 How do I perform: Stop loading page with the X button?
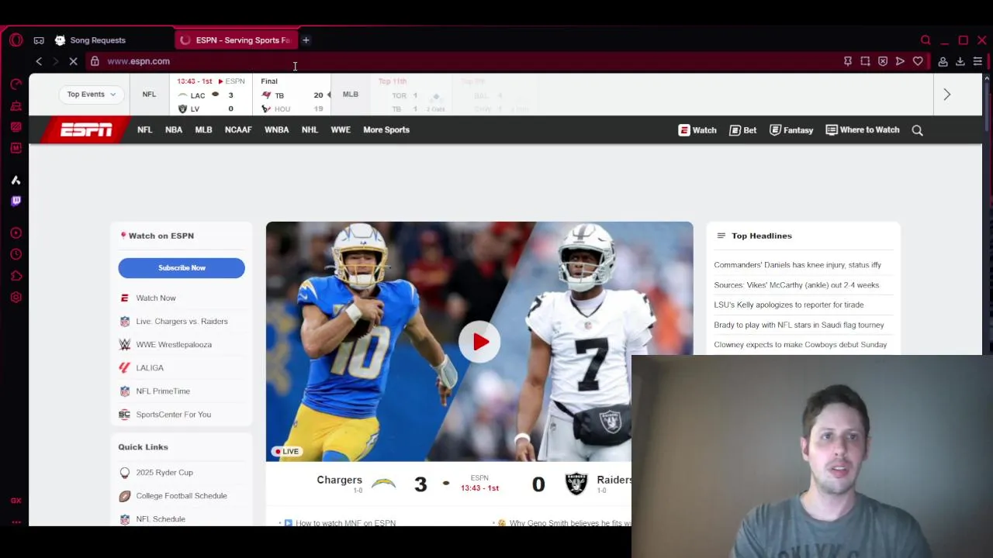73,61
